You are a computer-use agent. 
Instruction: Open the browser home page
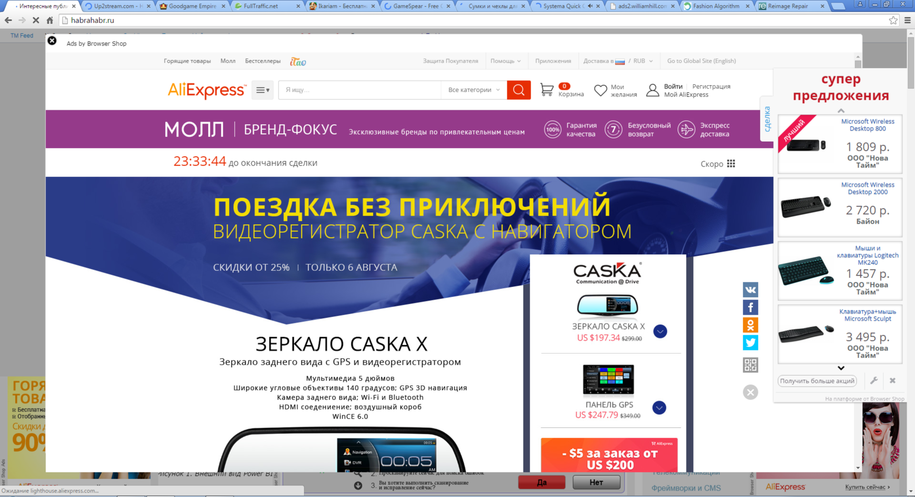pyautogui.click(x=50, y=20)
